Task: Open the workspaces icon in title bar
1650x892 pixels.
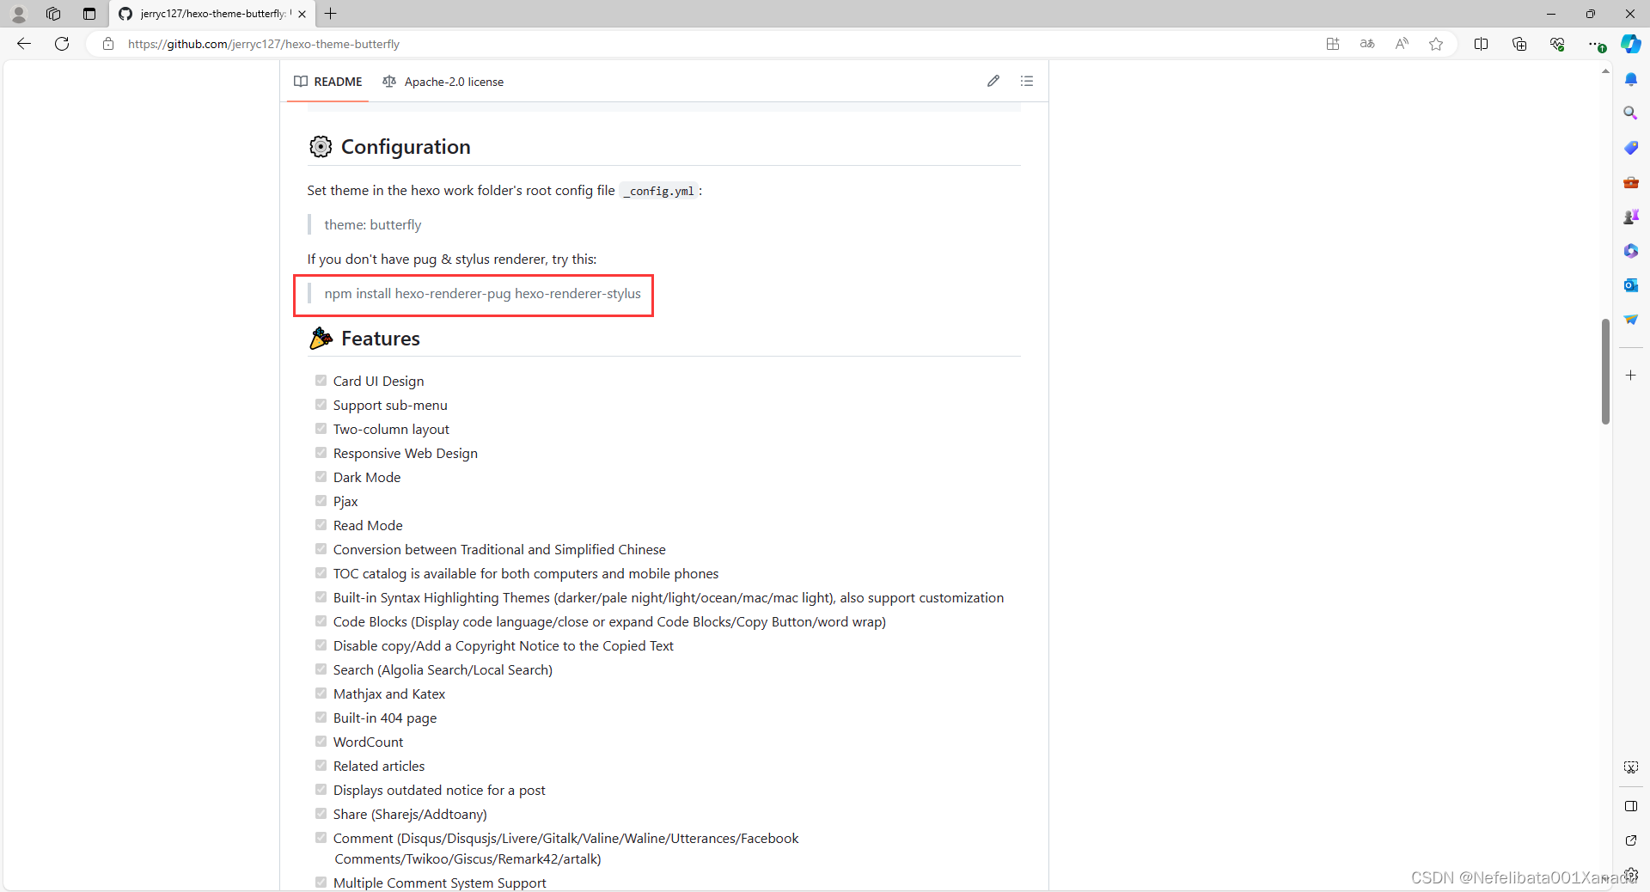Action: tap(53, 14)
